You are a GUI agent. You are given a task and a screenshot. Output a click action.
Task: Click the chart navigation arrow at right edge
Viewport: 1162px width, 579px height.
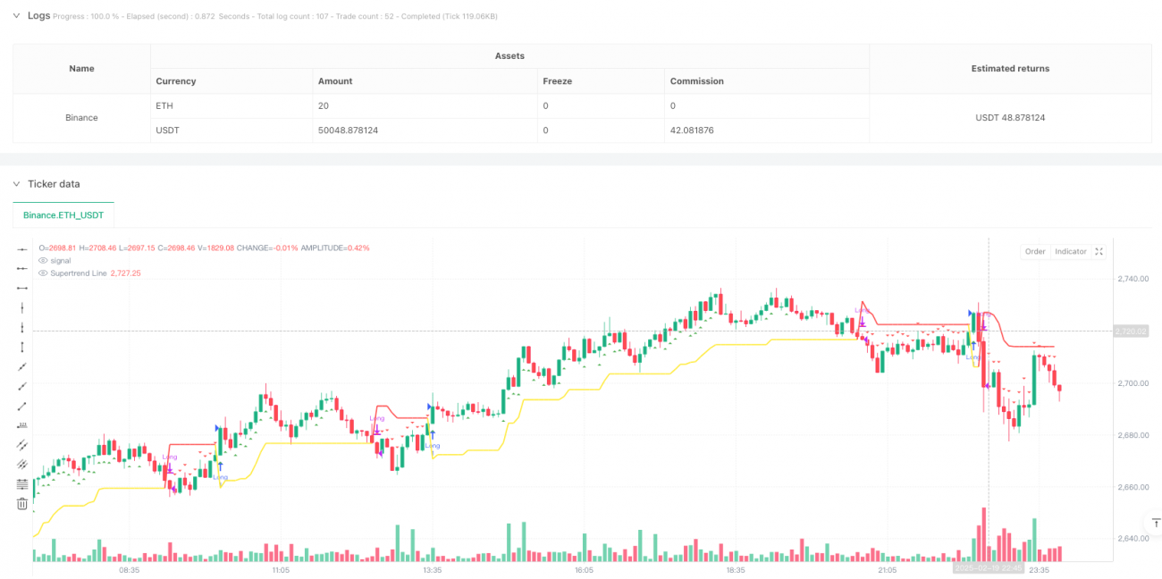pos(1153,521)
